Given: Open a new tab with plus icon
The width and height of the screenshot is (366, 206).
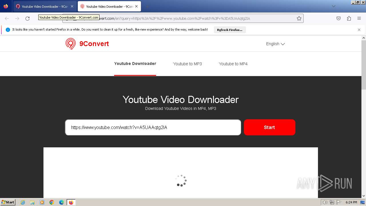Looking at the screenshot, I should [147, 6].
